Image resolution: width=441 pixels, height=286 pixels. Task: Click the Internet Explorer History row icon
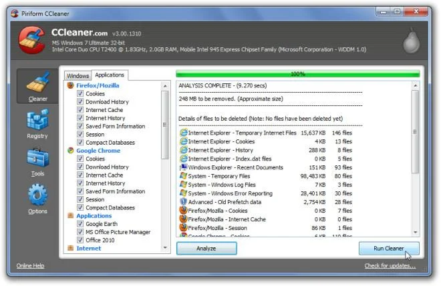pos(183,150)
